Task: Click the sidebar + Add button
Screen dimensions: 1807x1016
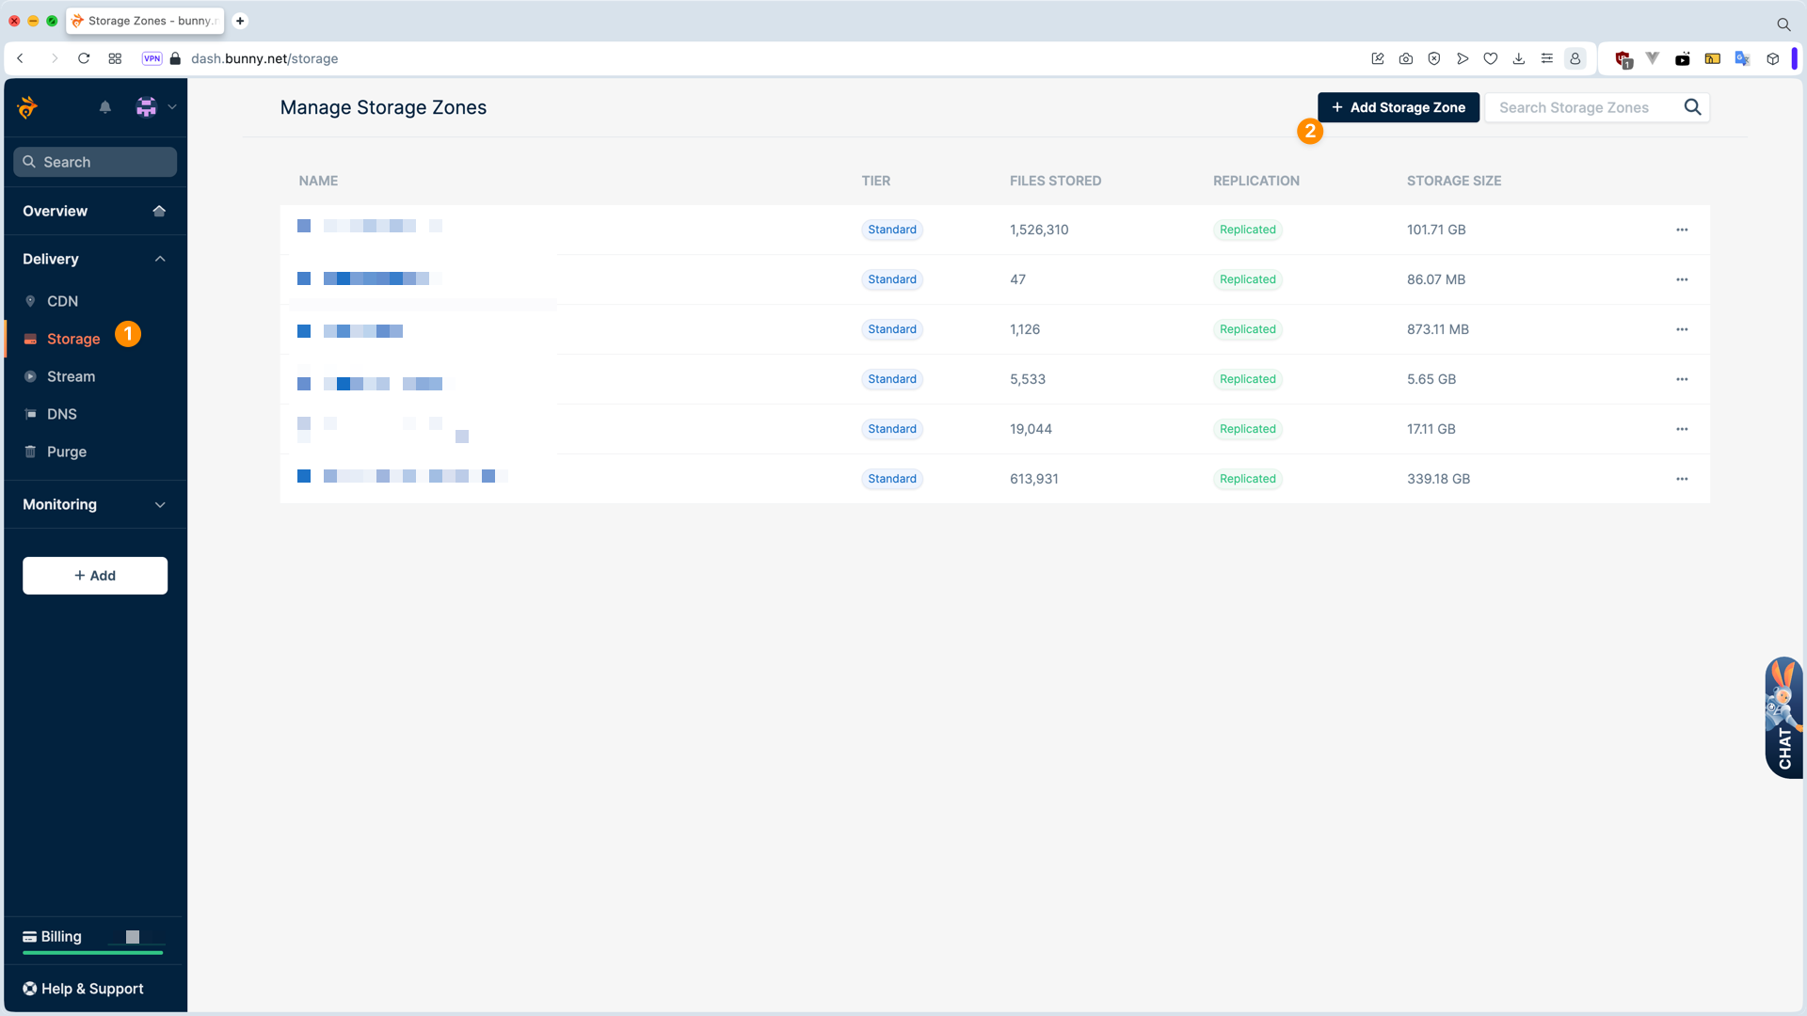Action: coord(95,576)
